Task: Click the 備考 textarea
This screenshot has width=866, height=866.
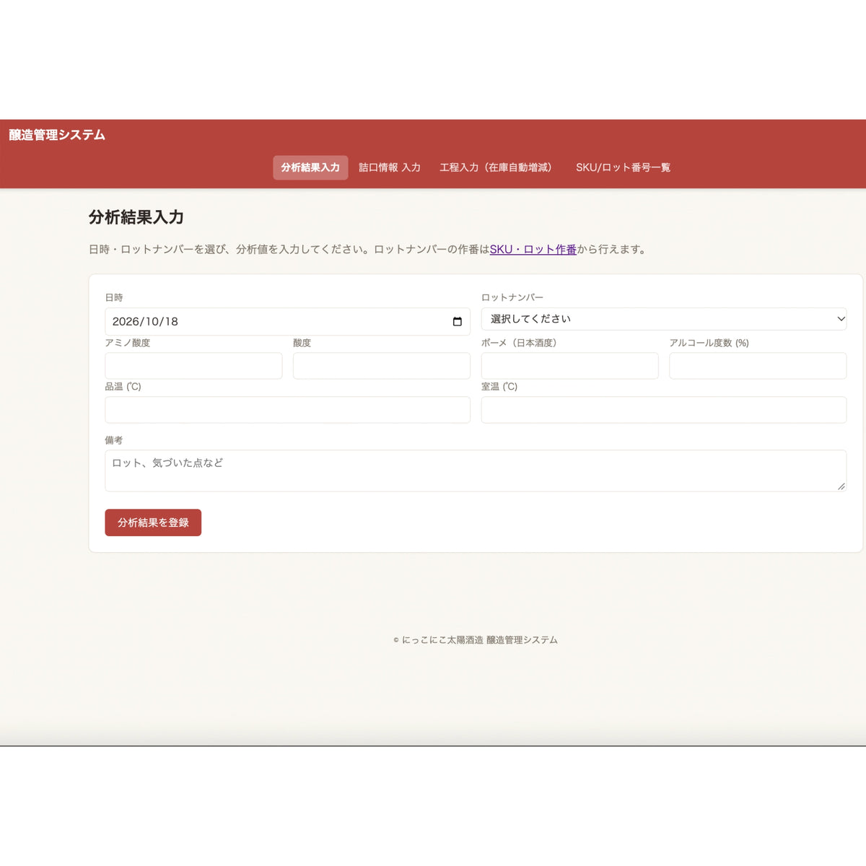Action: tap(476, 471)
